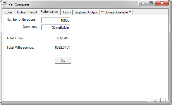This screenshot has width=172, height=105.
Task: Focus the Comment text box
Action: [55, 27]
